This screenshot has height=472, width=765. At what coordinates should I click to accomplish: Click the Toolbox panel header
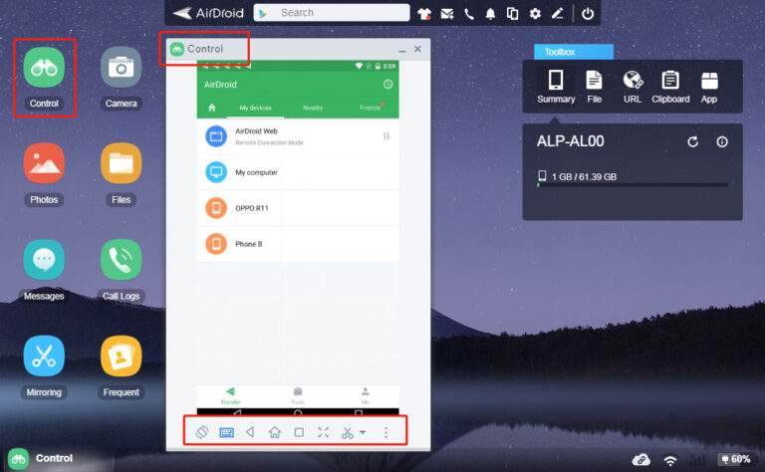pos(574,52)
